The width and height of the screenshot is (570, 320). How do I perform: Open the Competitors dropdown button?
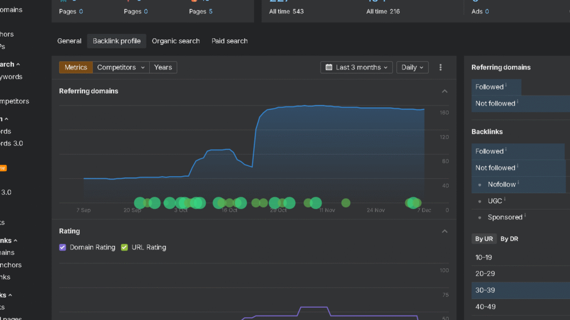click(121, 67)
